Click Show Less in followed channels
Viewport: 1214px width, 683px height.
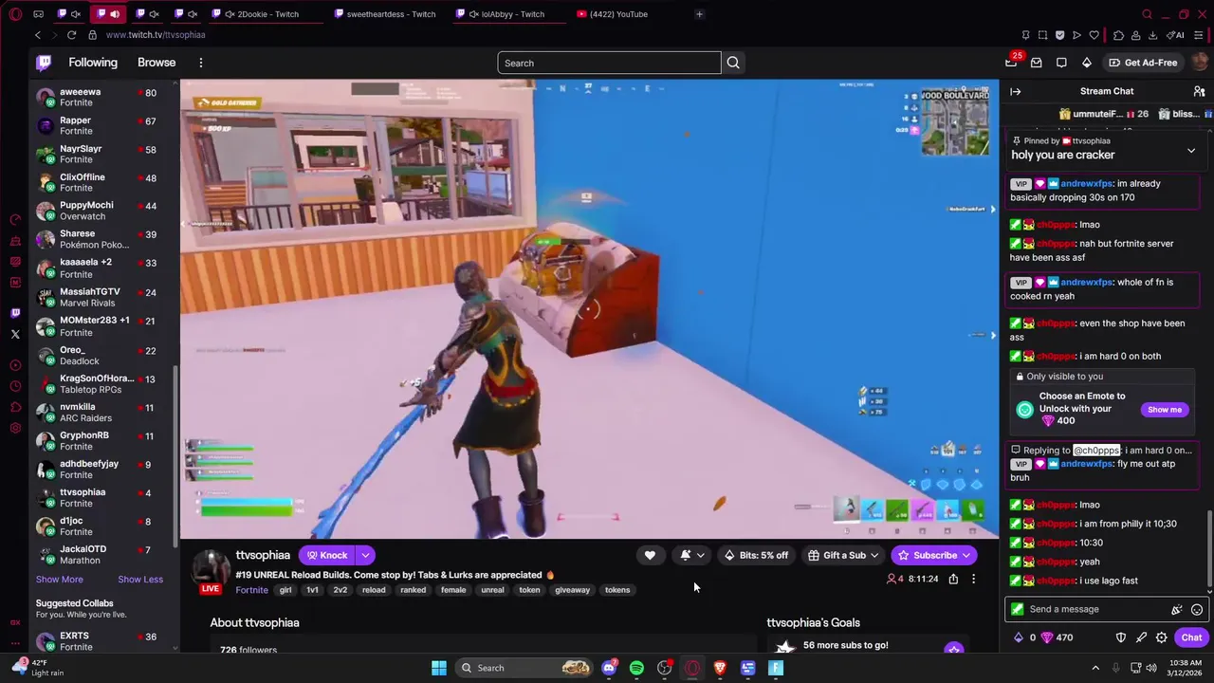coord(140,580)
